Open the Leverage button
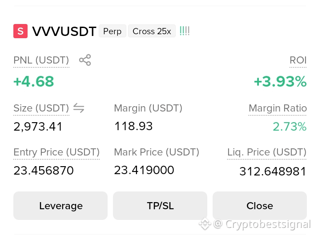This screenshot has height=235, width=314. pos(60,206)
